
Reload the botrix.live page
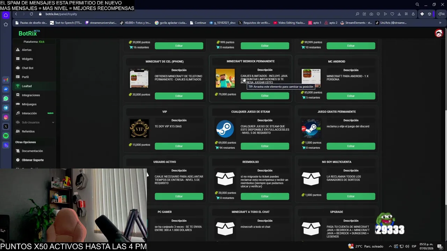click(x=31, y=14)
